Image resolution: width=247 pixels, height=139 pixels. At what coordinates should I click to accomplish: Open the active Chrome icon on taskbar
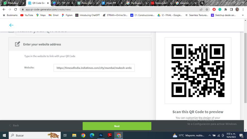(x=119, y=135)
